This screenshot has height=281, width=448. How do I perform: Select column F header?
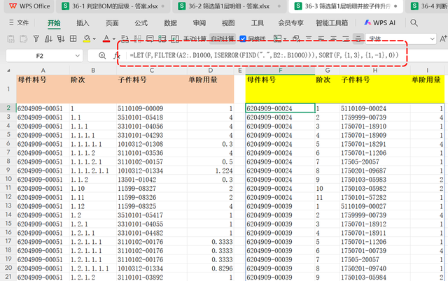280,71
